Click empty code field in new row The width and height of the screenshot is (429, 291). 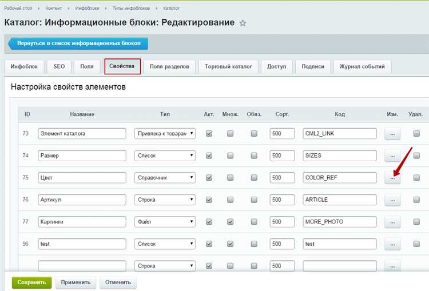(340, 266)
